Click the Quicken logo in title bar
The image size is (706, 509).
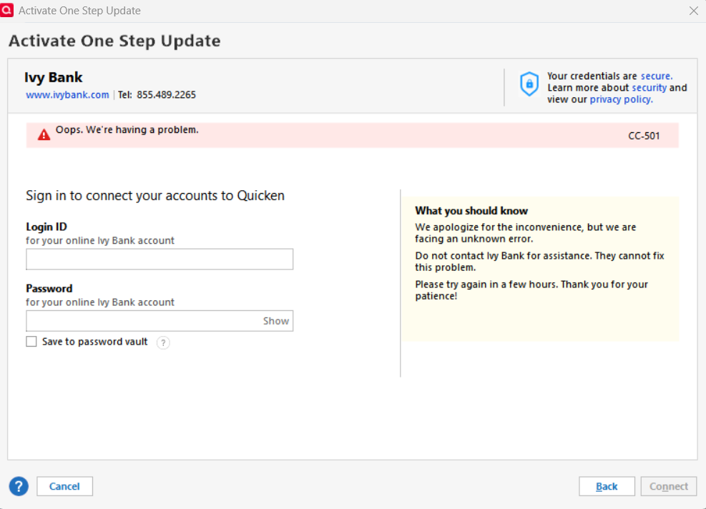point(6,9)
